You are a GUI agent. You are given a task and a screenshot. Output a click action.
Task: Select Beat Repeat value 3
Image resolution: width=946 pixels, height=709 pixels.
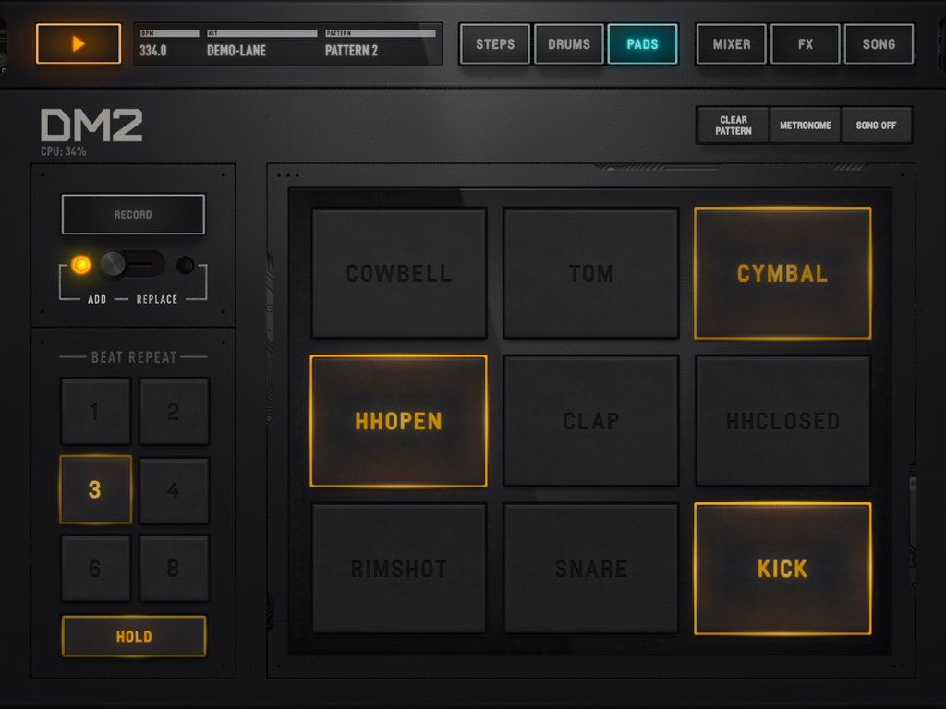(95, 490)
